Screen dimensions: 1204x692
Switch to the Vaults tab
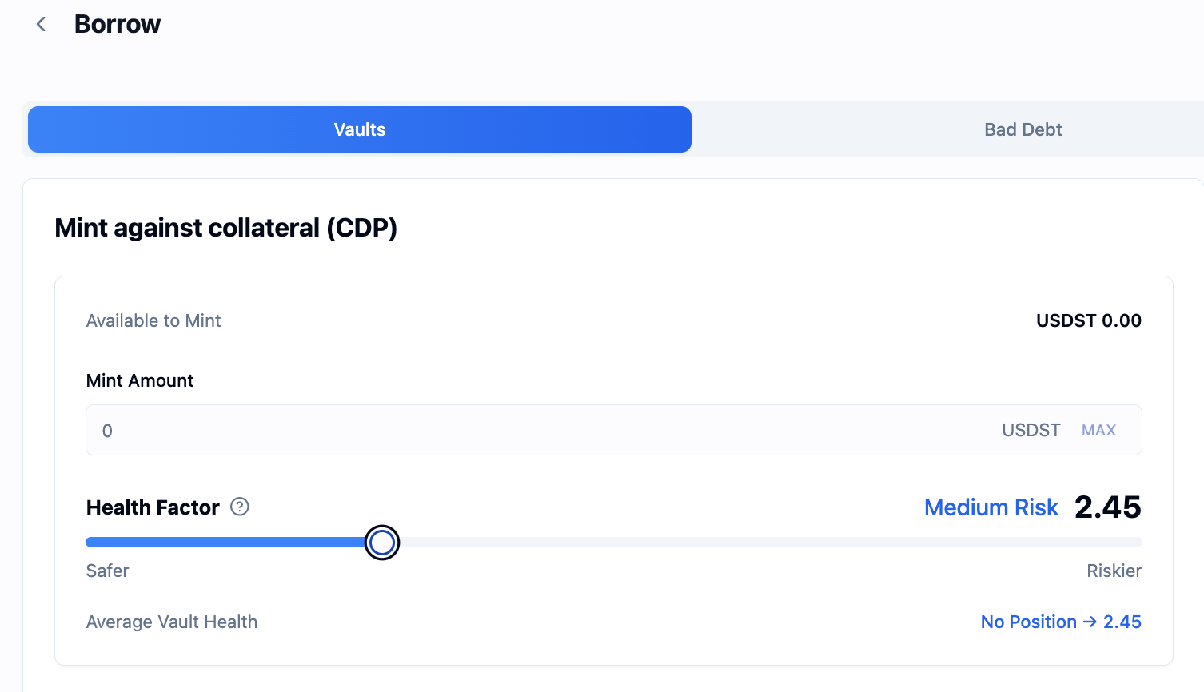[360, 129]
